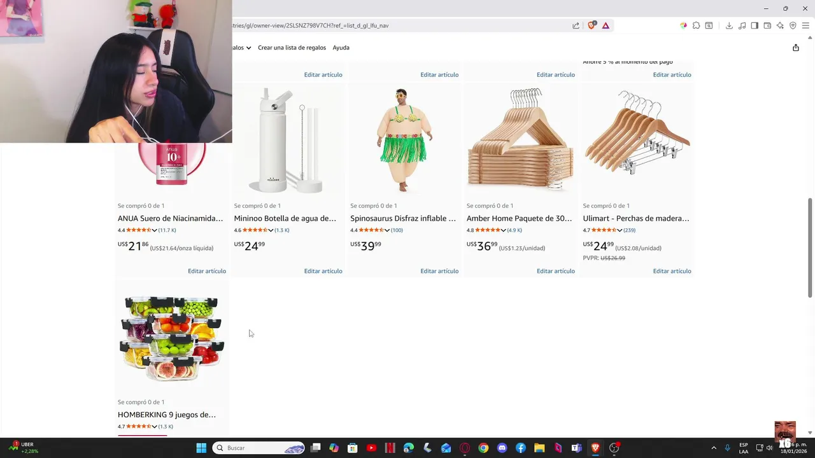Open the browser downloads icon
The image size is (815, 458).
[729, 25]
